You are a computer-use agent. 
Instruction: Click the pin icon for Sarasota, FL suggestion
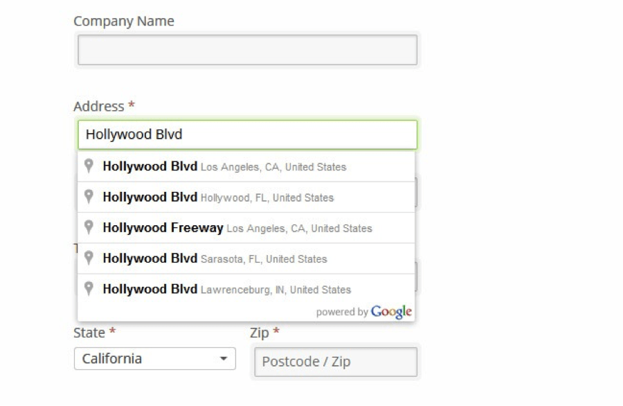coord(89,258)
